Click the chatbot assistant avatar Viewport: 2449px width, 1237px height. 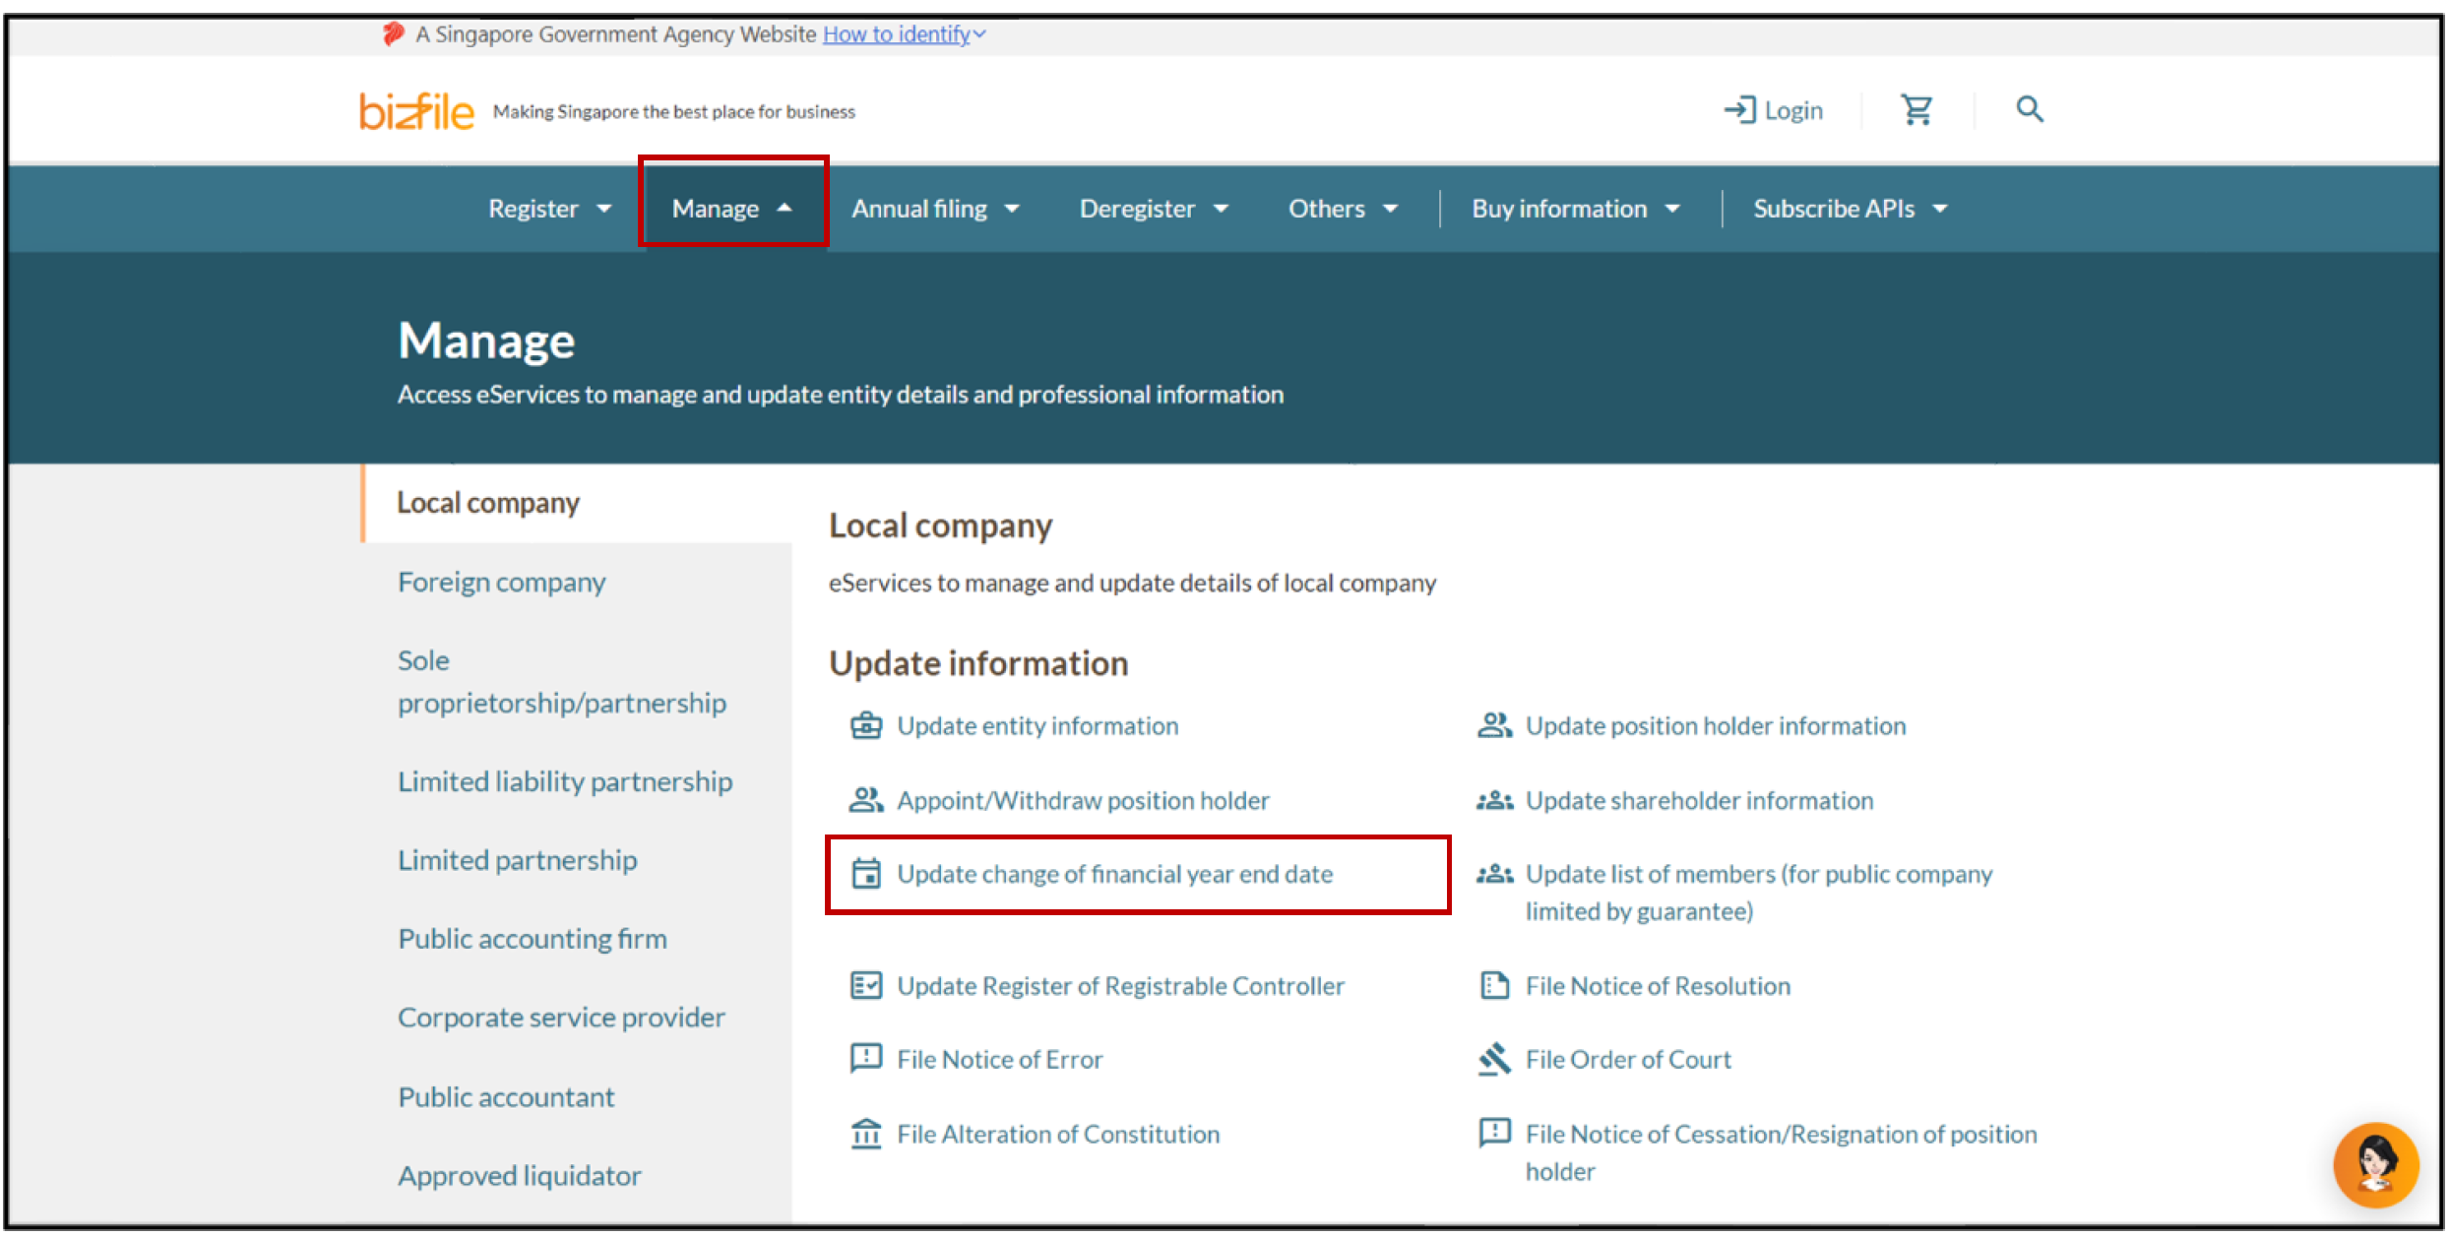click(x=2375, y=1164)
